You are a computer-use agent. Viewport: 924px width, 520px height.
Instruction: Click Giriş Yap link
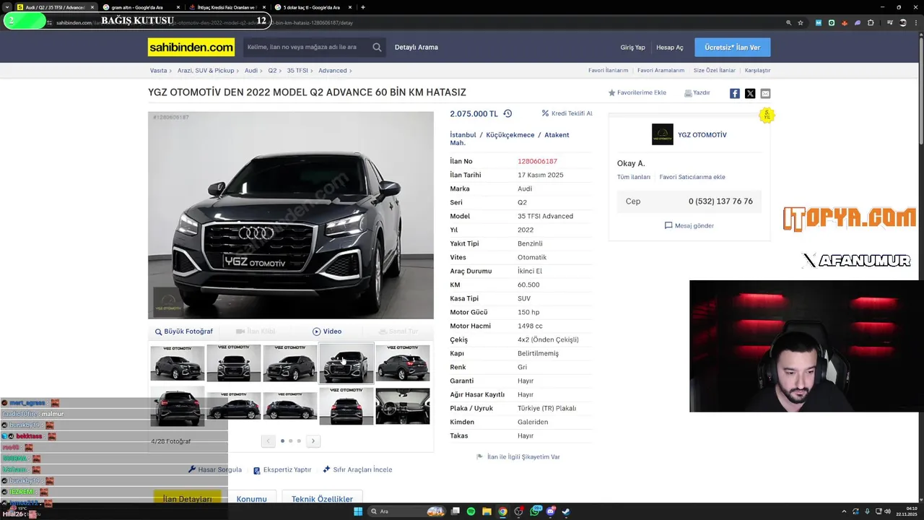pos(632,48)
